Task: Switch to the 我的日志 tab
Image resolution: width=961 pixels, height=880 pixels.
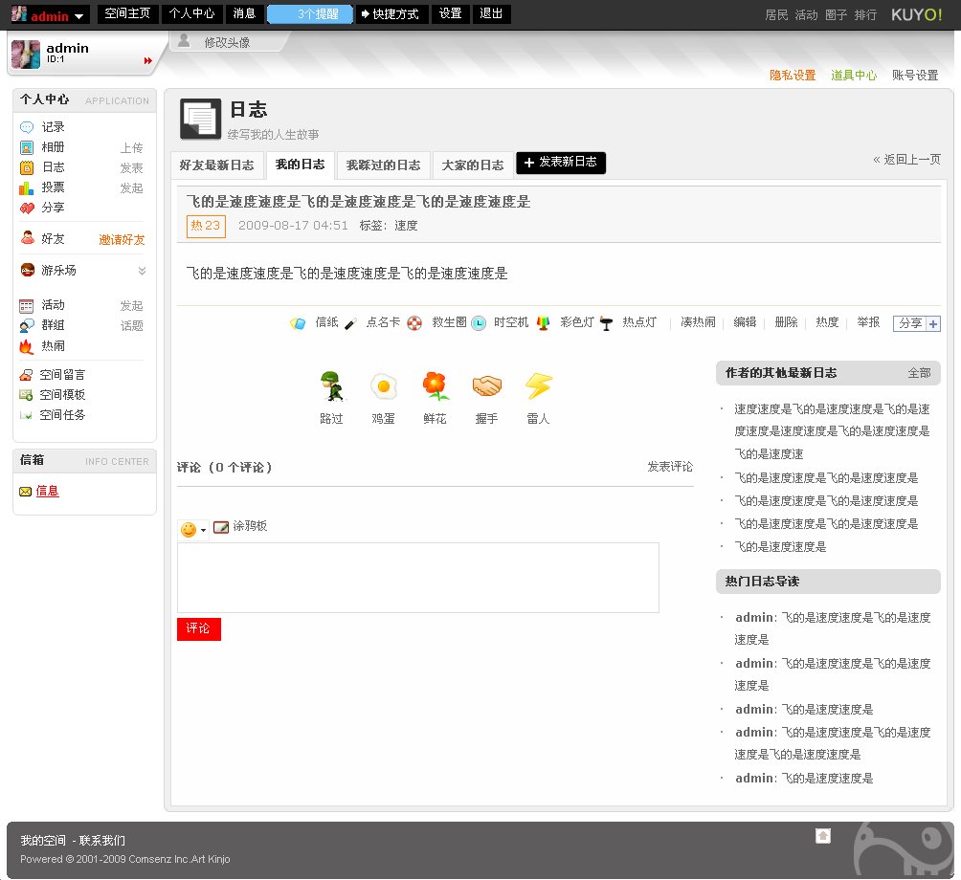Action: click(301, 165)
